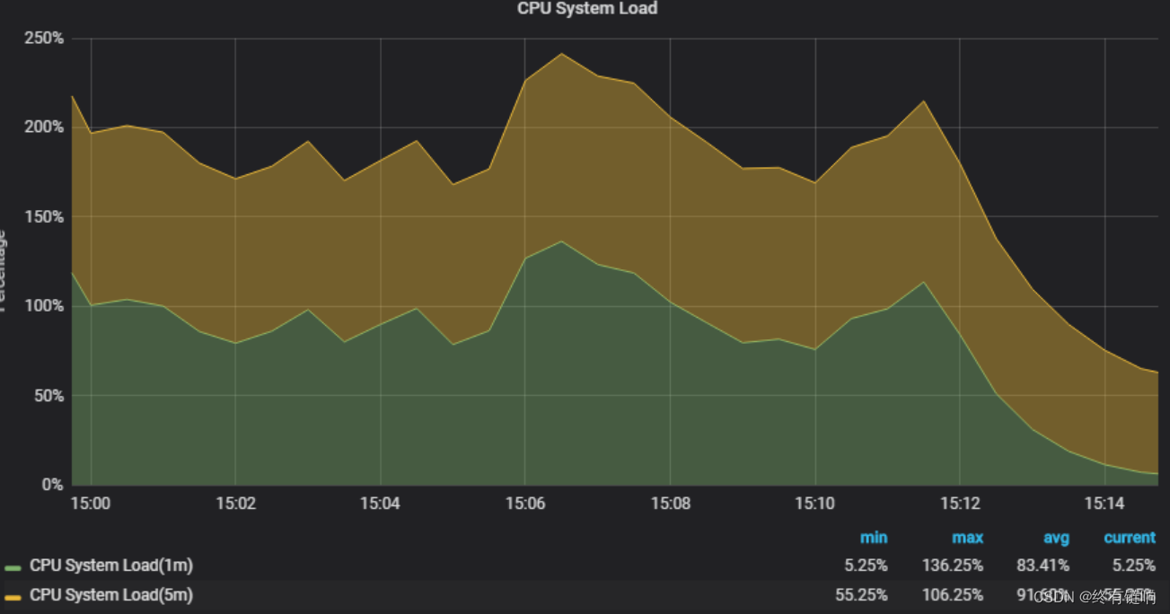The width and height of the screenshot is (1170, 614).
Task: Click the 15:02 time axis label
Action: coord(235,504)
